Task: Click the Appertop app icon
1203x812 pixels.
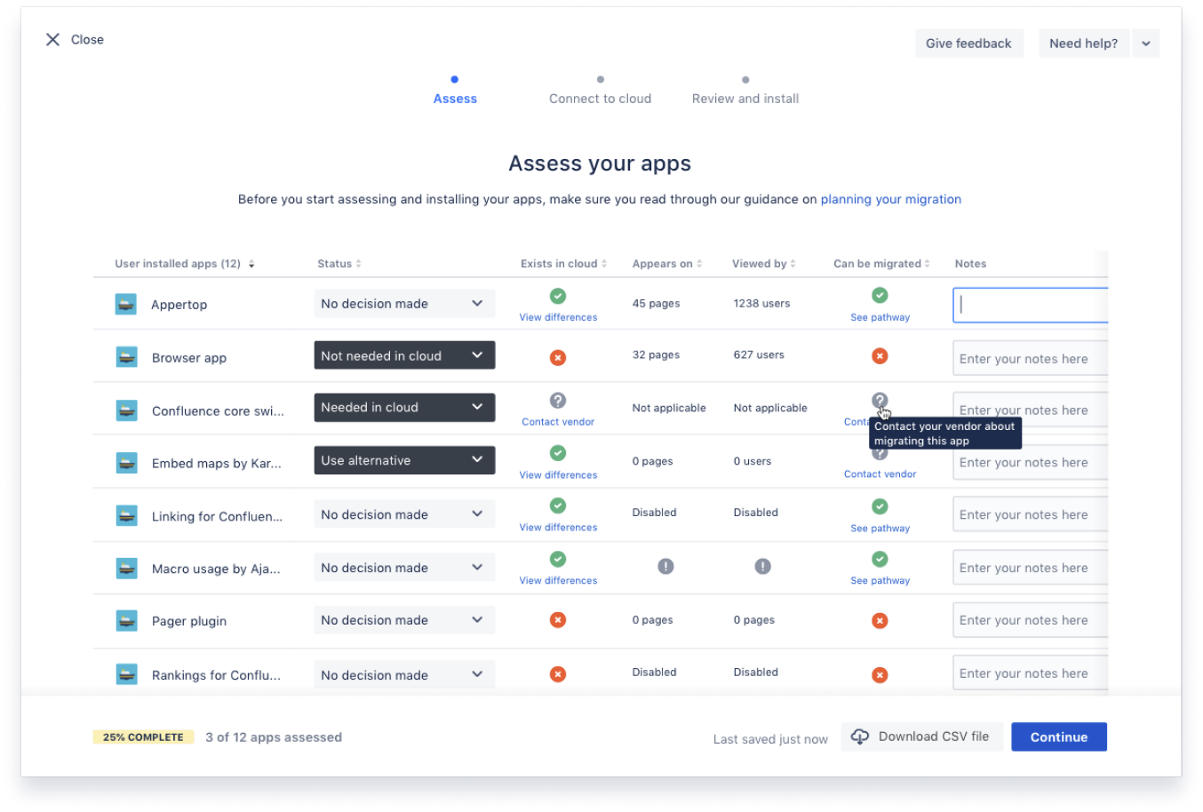Action: pyautogui.click(x=126, y=304)
